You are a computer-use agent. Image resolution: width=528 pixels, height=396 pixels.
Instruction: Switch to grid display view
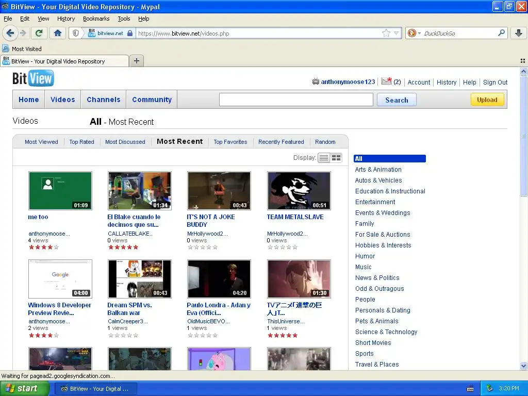pos(336,158)
